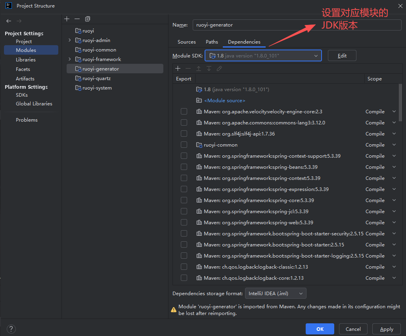Screen dimensions: 406x336
Task: Toggle export checkbox for ruoyi-common dependency
Action: pyautogui.click(x=184, y=145)
